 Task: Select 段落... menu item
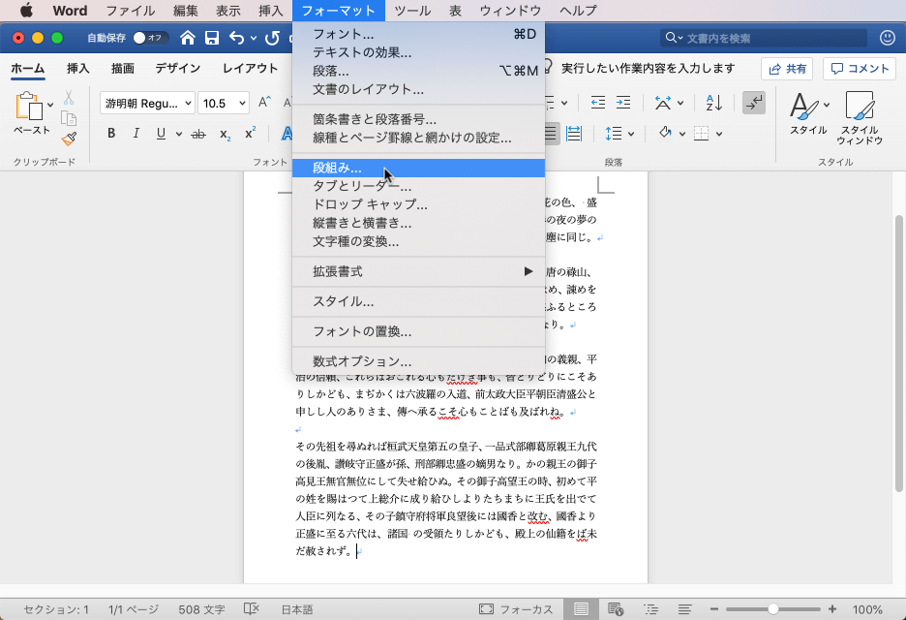coord(419,71)
